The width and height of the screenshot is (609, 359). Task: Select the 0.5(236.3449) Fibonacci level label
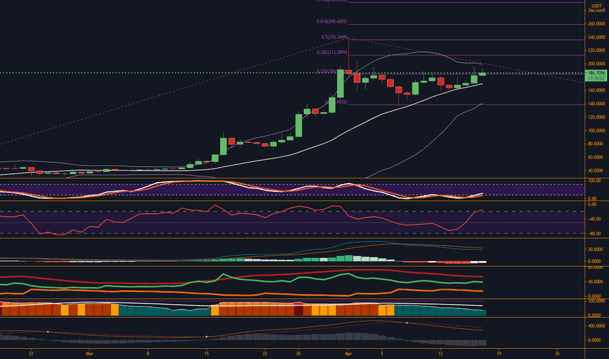(334, 37)
